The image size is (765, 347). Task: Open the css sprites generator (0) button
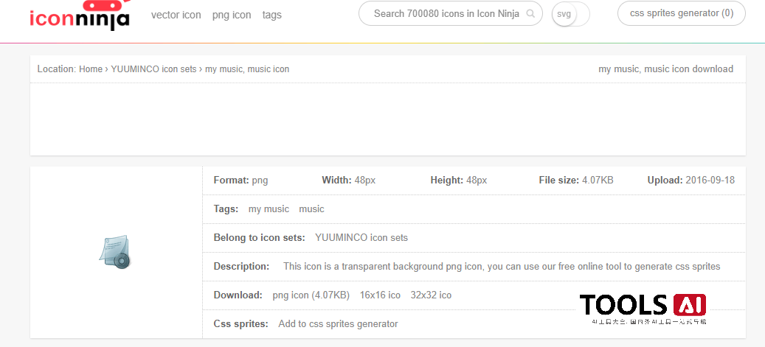click(x=681, y=13)
